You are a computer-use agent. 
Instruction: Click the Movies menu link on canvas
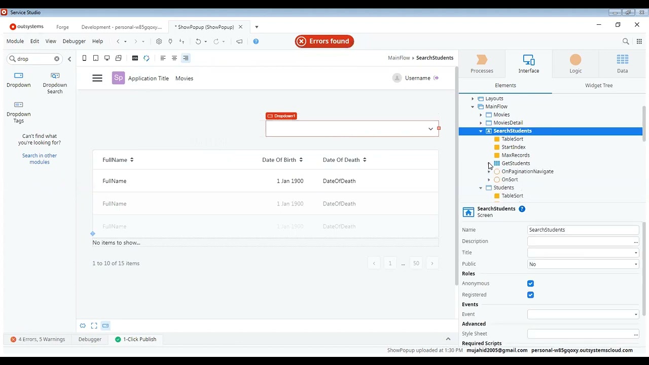(x=184, y=79)
